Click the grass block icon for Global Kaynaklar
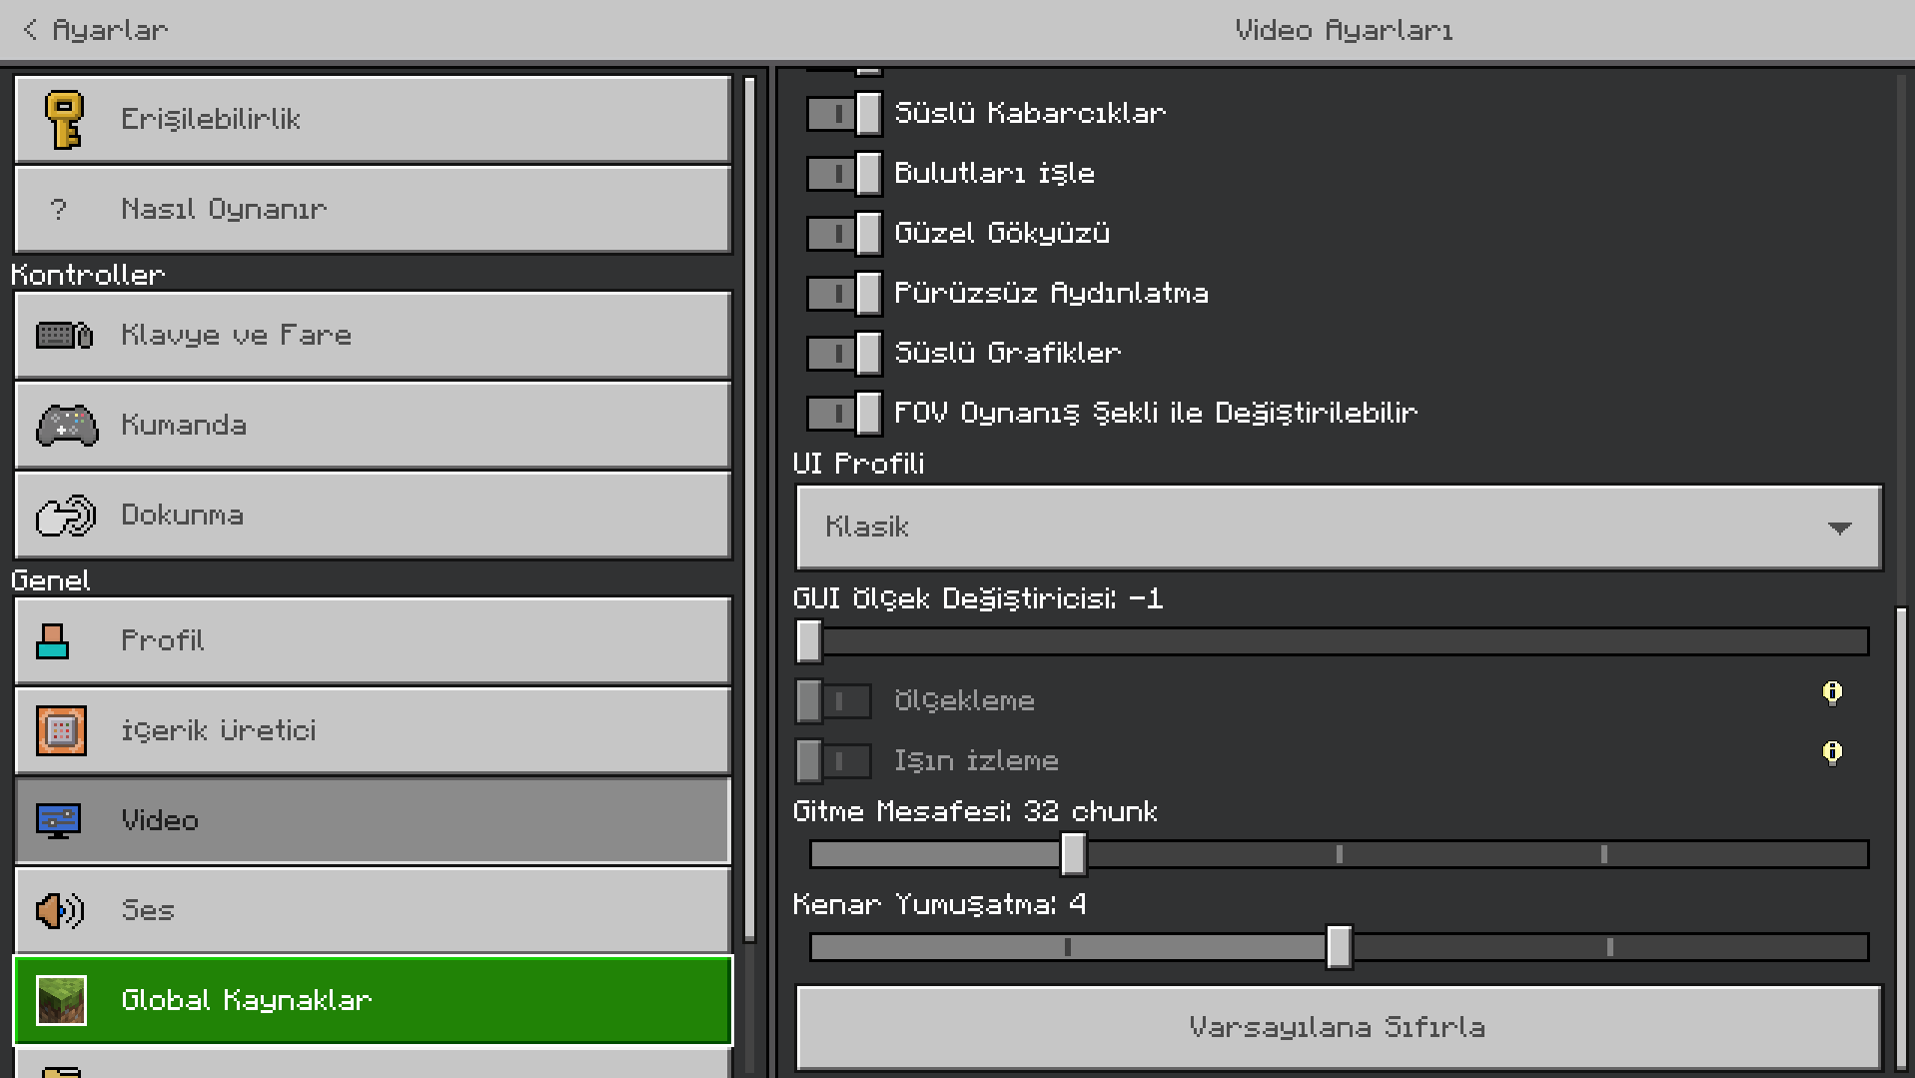The image size is (1915, 1078). coord(61,1001)
